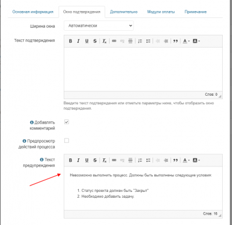Toggle underline in warning text editor
The width and height of the screenshot is (232, 225).
[87, 160]
